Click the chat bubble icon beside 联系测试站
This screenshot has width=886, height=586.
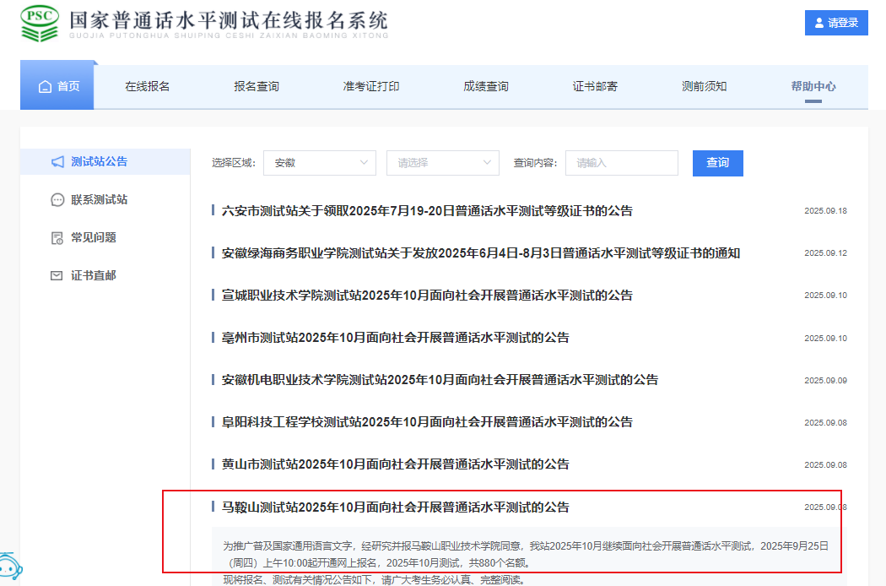57,200
